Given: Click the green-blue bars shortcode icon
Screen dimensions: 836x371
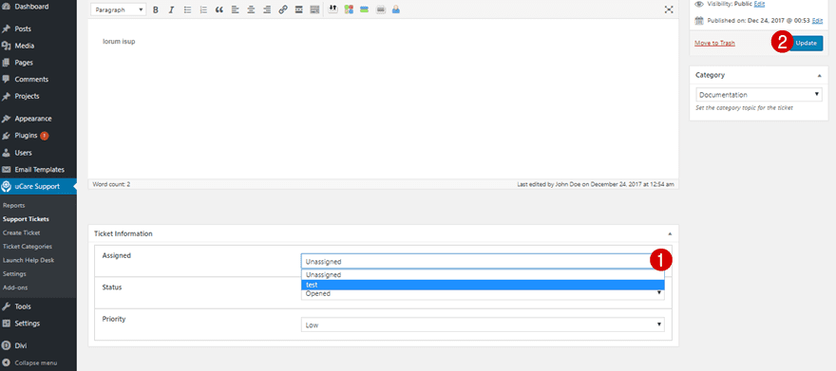Looking at the screenshot, I should pyautogui.click(x=364, y=9).
